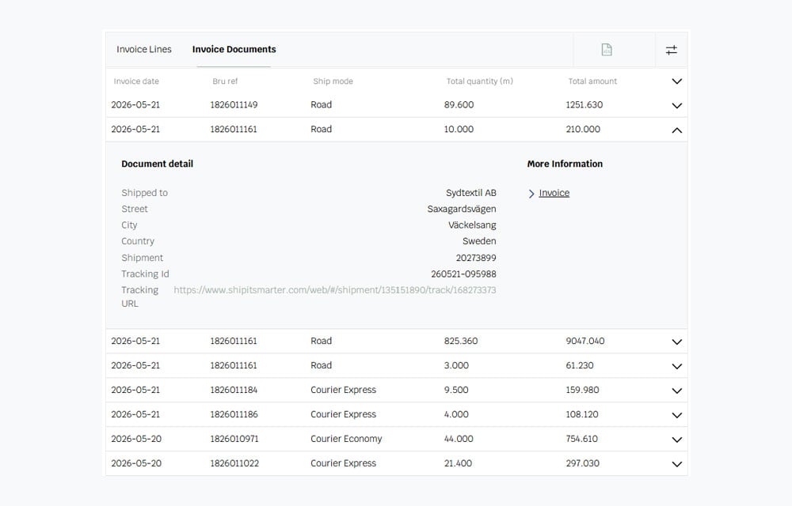Expand the row with total amount 9047.040
The width and height of the screenshot is (792, 506).
pos(677,342)
